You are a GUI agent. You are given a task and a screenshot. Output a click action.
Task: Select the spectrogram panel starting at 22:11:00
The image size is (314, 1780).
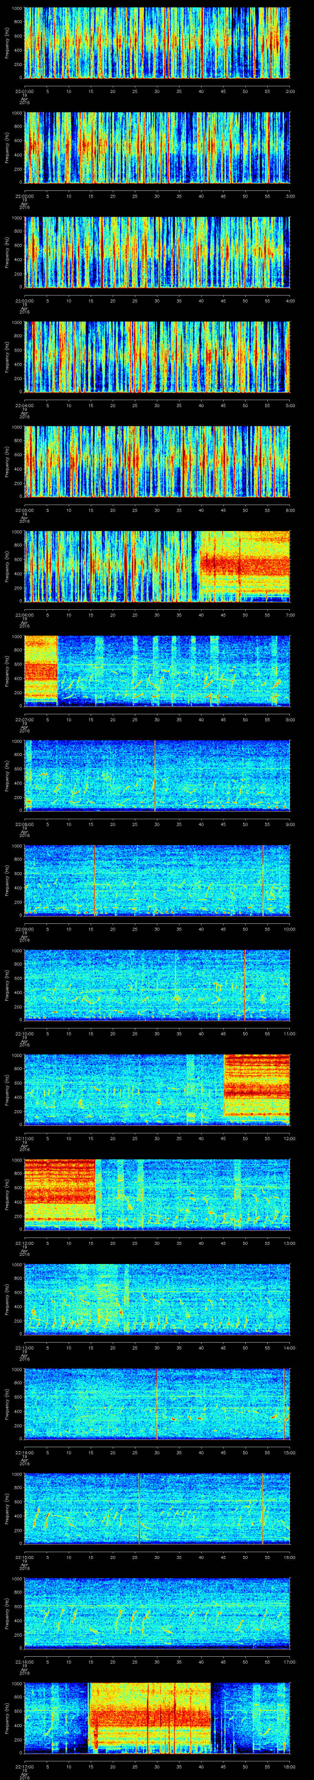point(157,1090)
